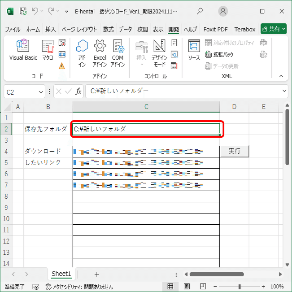Viewport: 292px width, 292px height.
Task: Customize Quick Access Toolbar dropdown
Action: 66,12
